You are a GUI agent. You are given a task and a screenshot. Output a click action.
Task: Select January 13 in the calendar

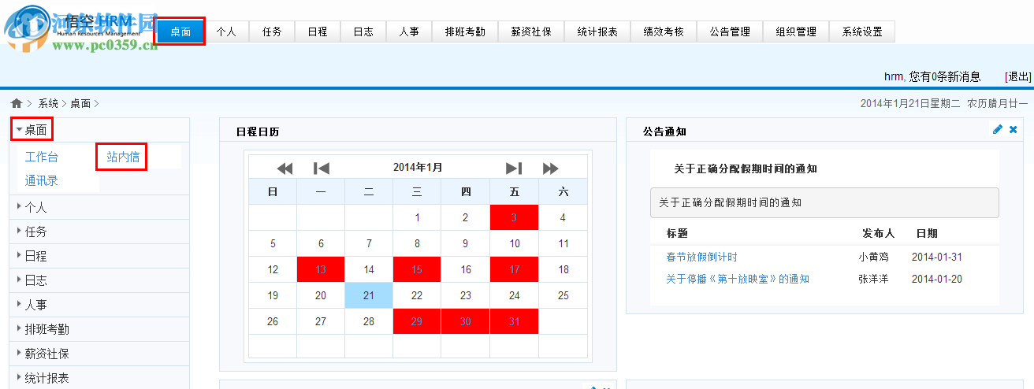tap(321, 269)
